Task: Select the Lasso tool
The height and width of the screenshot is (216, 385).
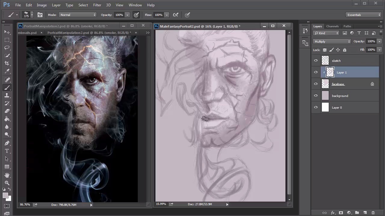Action: tap(7, 48)
